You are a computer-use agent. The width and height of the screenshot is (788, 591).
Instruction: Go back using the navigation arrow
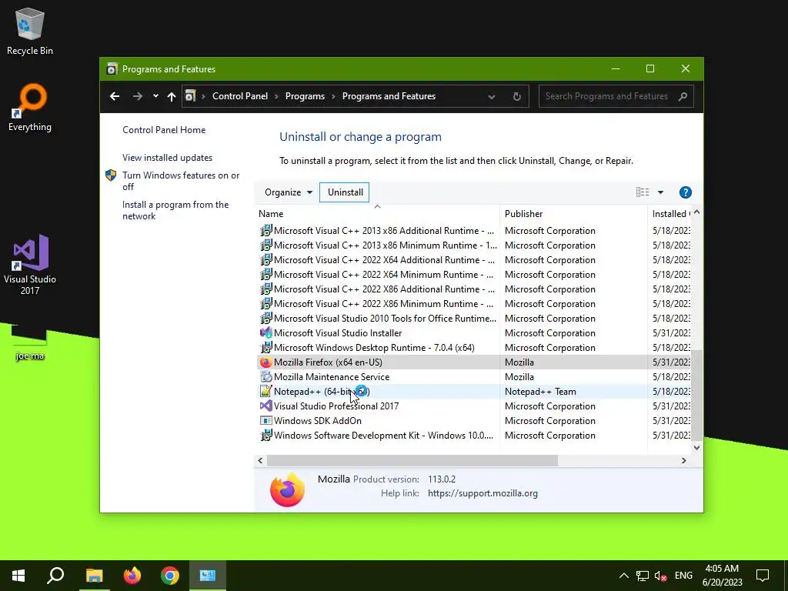pyautogui.click(x=115, y=96)
